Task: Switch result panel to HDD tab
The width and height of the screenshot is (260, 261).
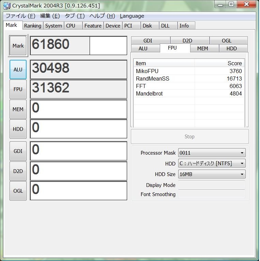Action: pos(233,49)
